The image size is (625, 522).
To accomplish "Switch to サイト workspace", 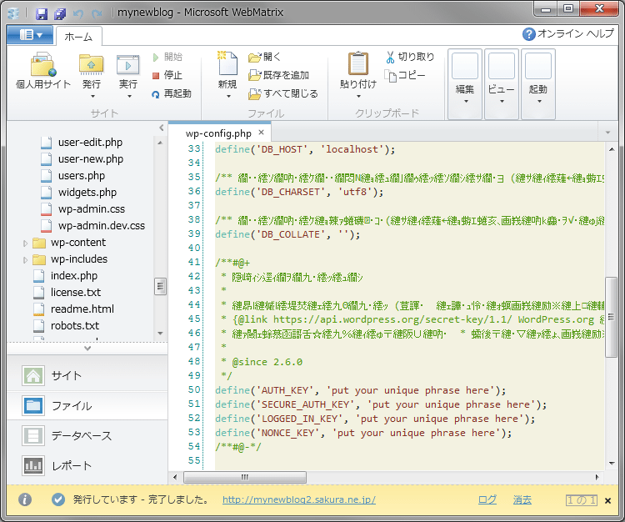I will point(87,375).
